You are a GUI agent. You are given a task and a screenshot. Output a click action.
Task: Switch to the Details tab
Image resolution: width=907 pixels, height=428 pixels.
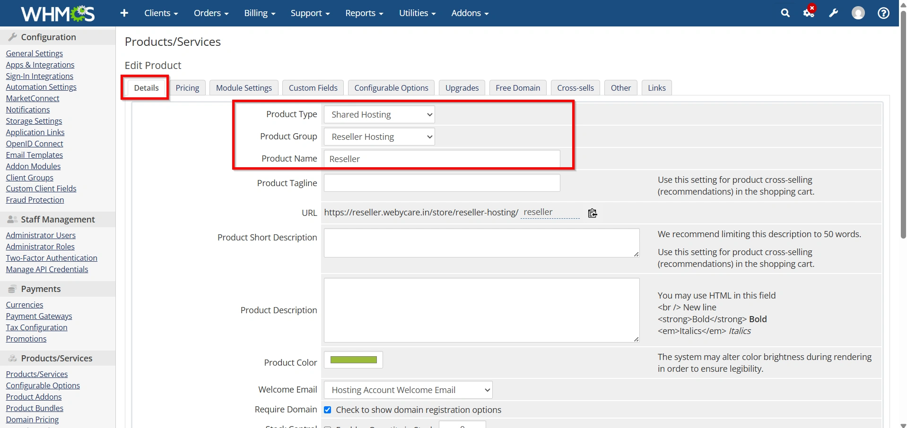click(x=146, y=88)
